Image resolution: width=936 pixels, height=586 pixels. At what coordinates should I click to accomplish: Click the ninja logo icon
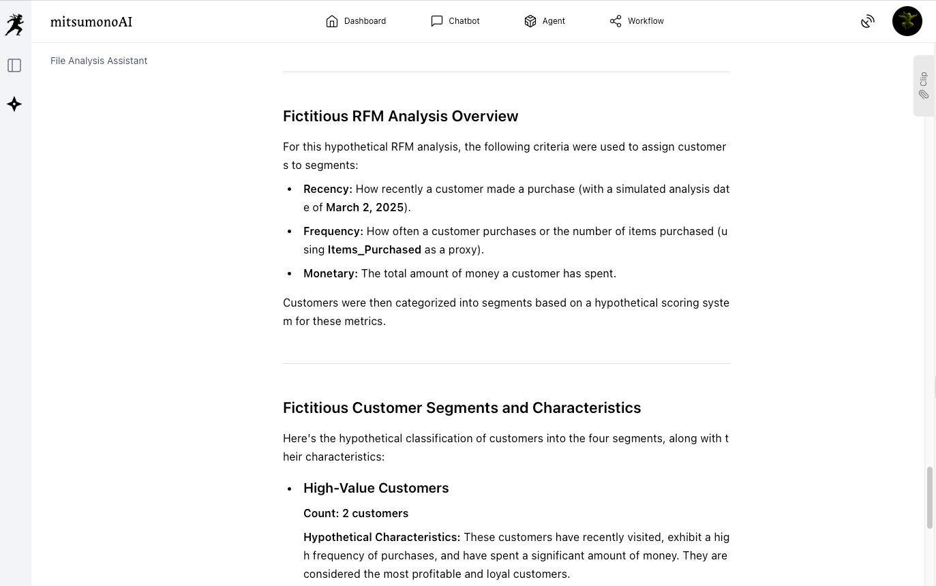[14, 25]
